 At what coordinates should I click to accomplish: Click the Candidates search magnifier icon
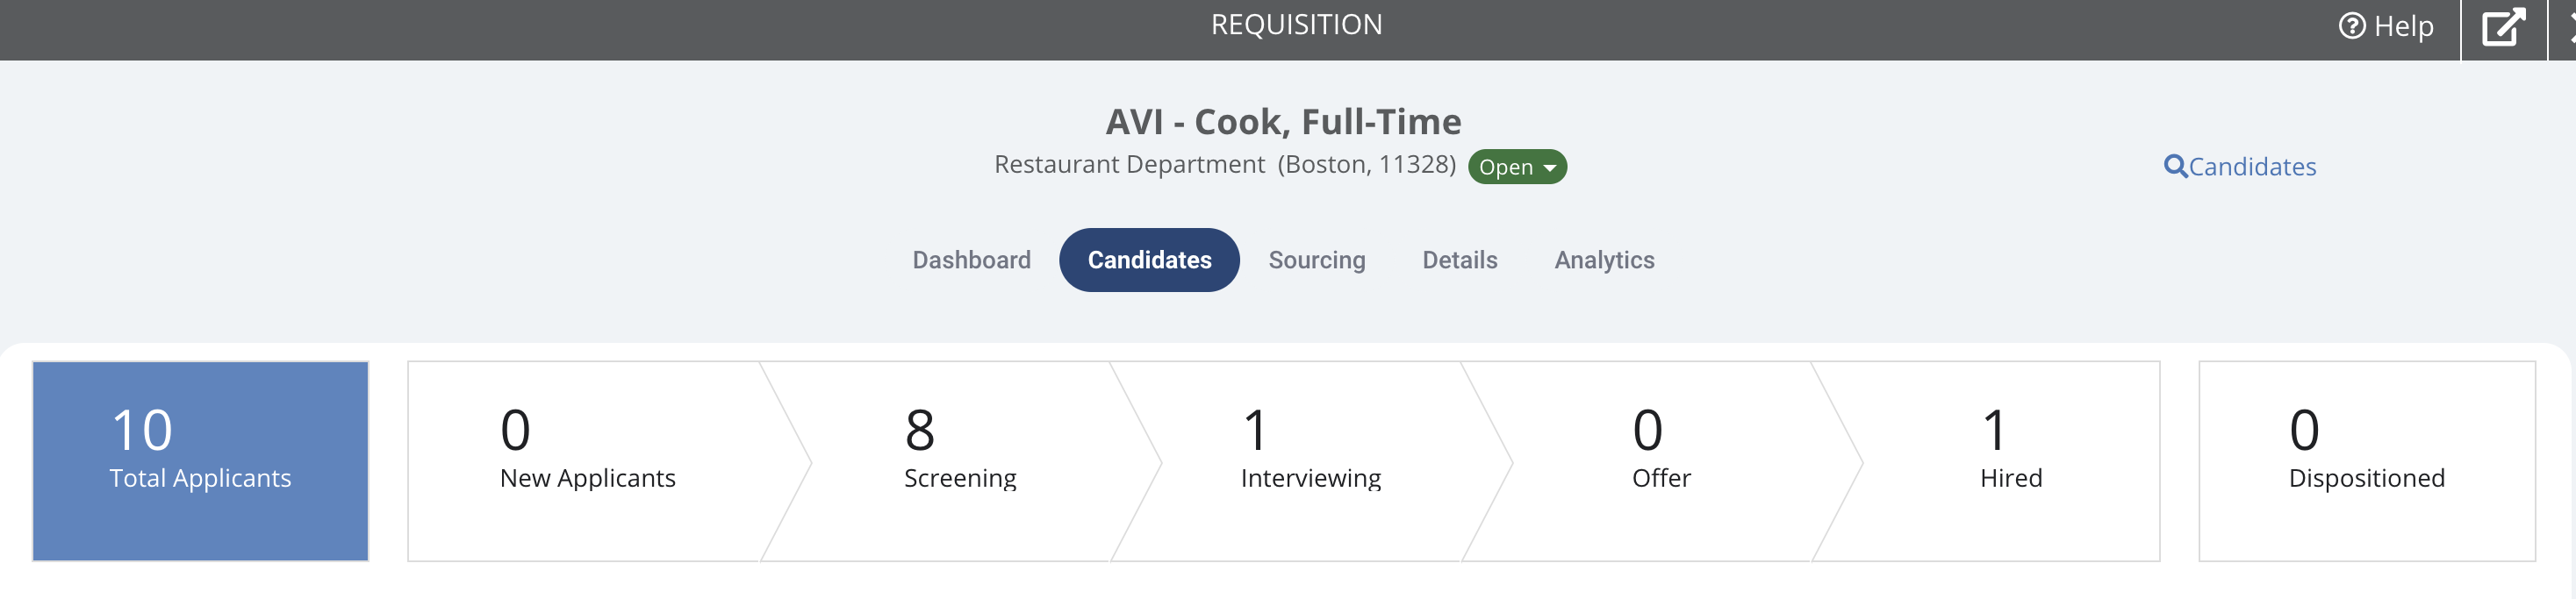pos(2174,166)
